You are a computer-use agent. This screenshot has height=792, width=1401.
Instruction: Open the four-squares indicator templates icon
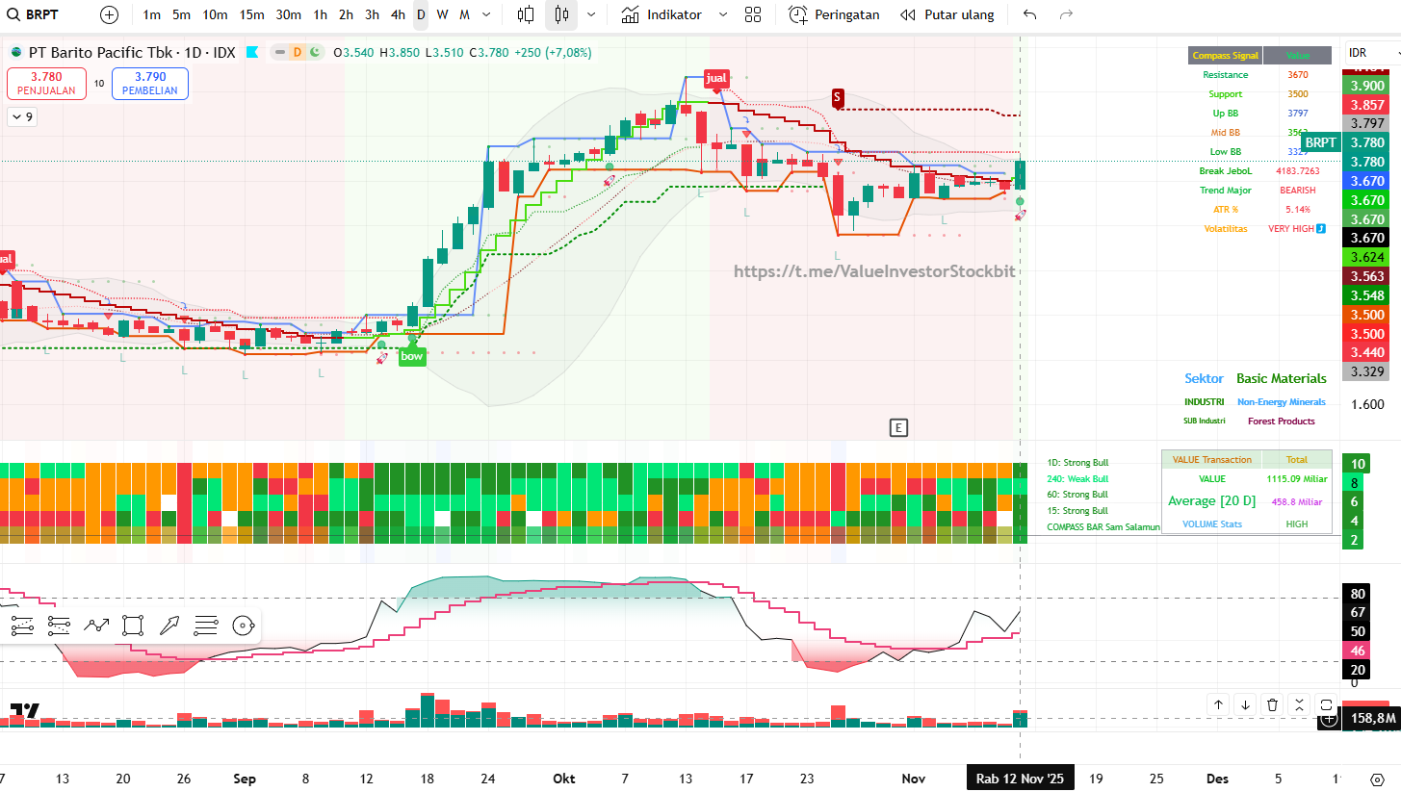(x=753, y=14)
